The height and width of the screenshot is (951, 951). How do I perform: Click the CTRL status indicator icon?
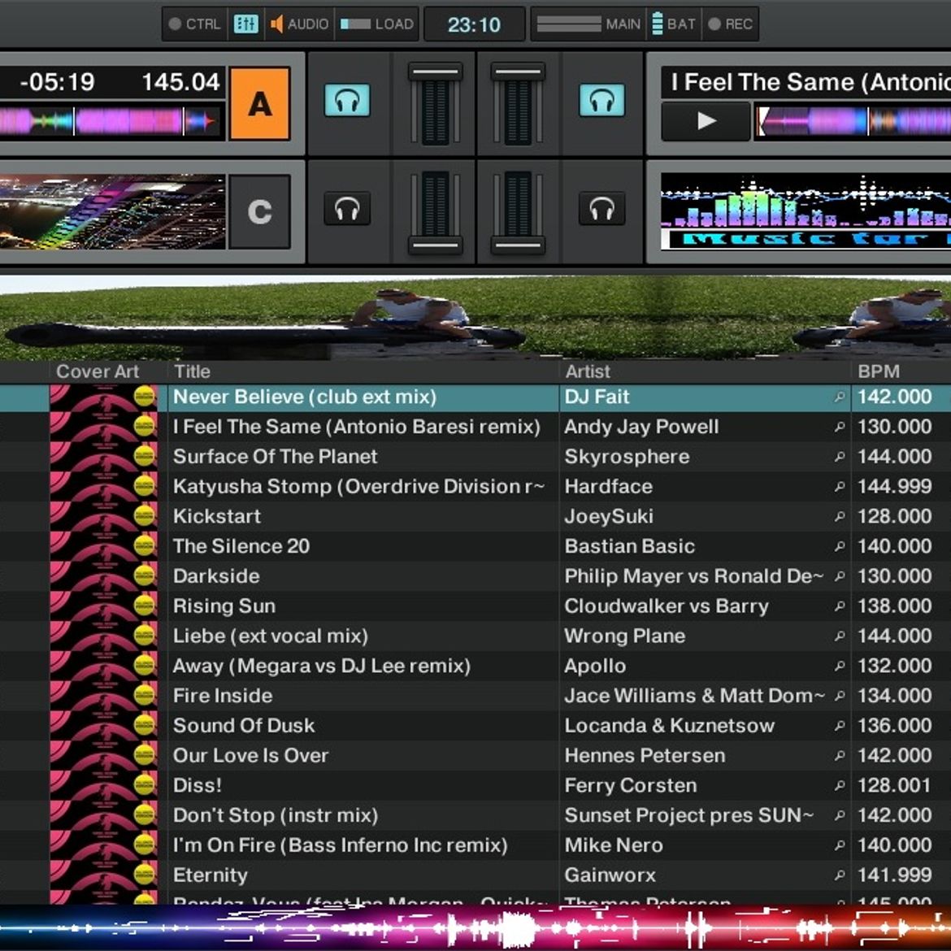click(174, 24)
